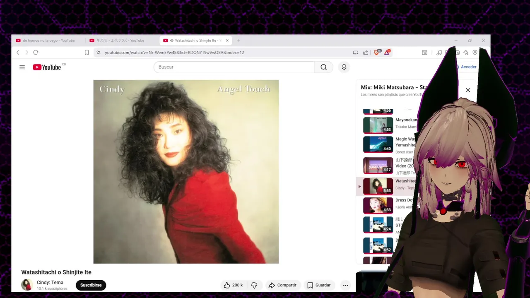Start voice search with microphone icon

coord(344,67)
